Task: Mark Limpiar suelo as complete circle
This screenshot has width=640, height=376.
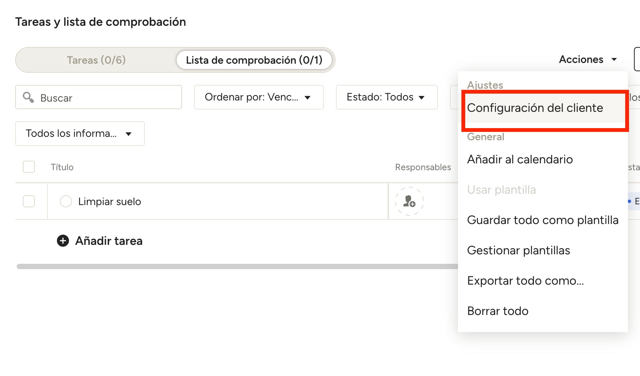Action: pos(66,201)
